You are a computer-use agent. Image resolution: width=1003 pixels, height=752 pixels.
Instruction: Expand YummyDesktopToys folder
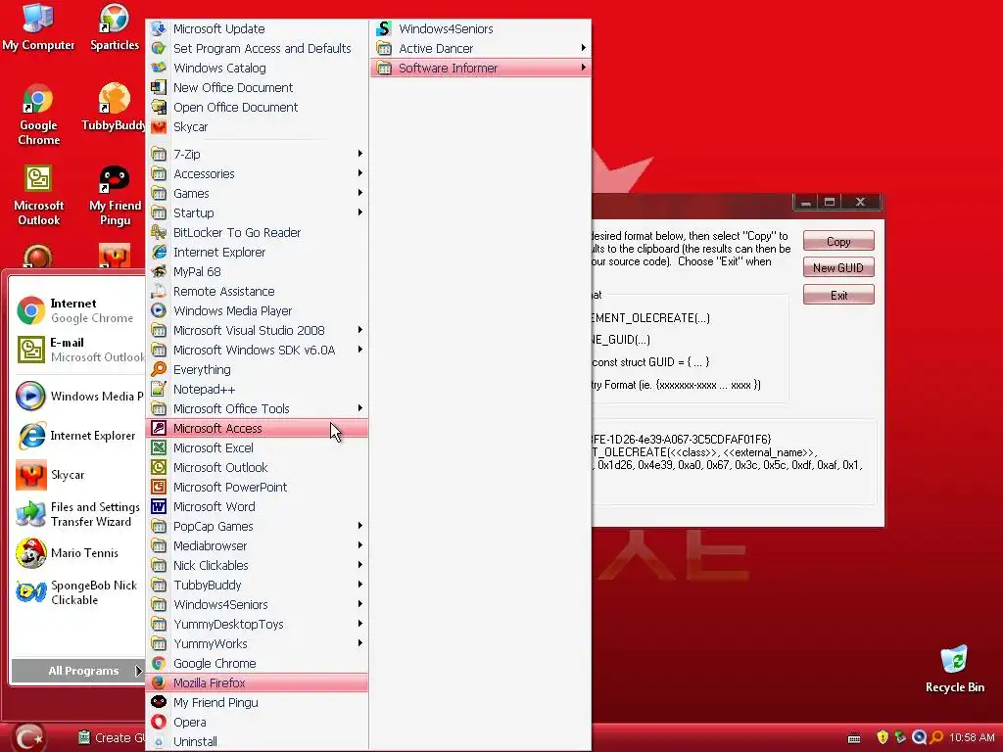(258, 624)
